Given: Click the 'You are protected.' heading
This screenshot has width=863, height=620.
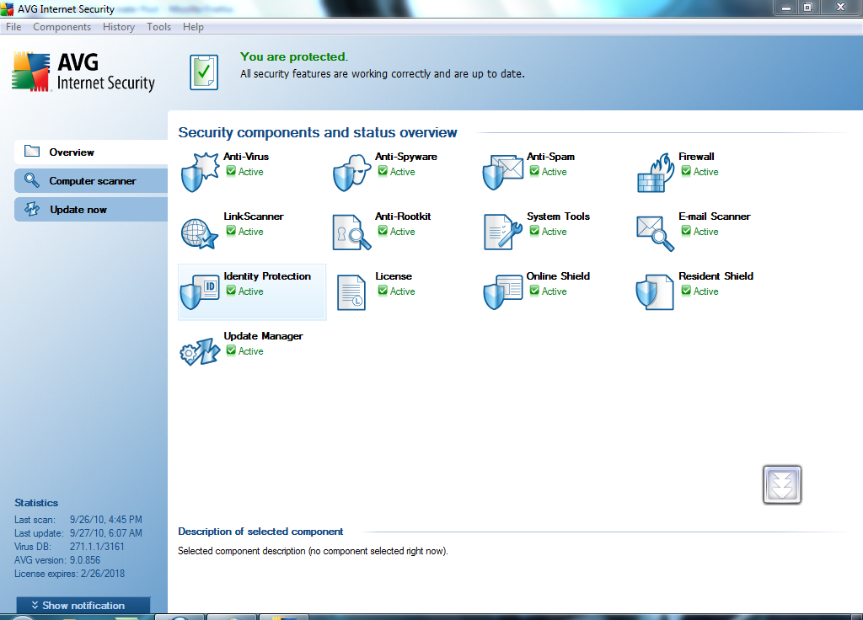Looking at the screenshot, I should point(294,56).
